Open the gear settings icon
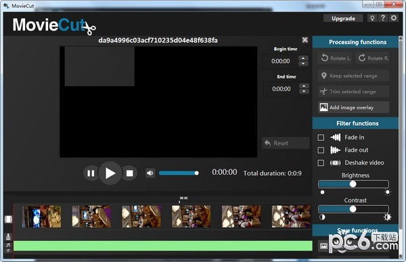This screenshot has height=262, width=406. [x=394, y=18]
